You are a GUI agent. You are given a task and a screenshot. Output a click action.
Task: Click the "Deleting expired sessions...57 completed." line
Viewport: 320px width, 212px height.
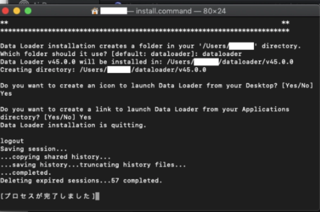pyautogui.click(x=81, y=181)
